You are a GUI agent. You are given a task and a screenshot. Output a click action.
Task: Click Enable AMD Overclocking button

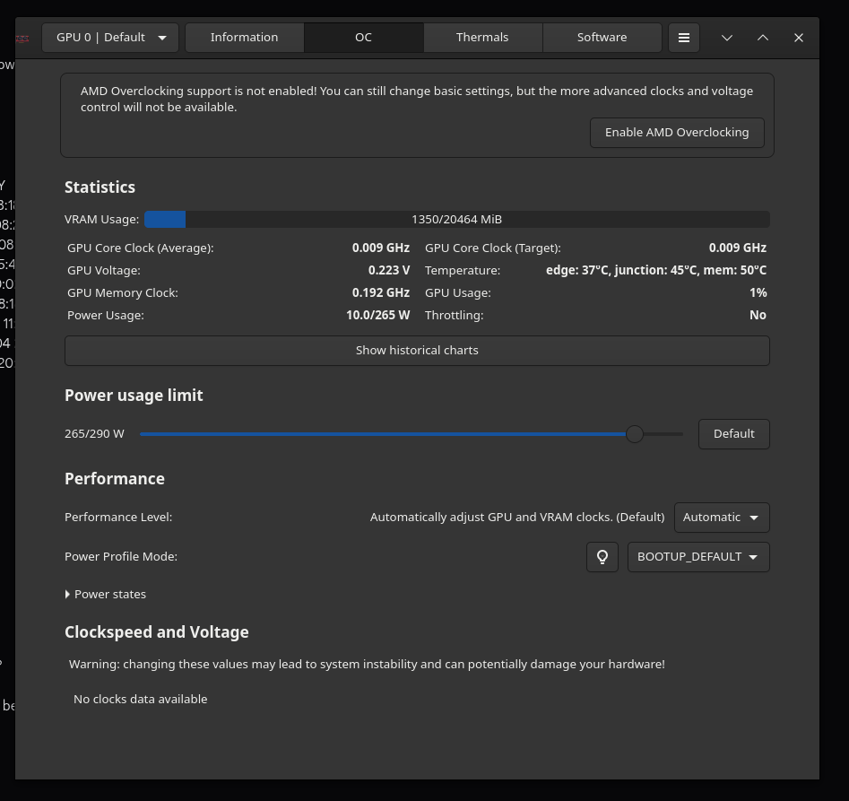(677, 133)
